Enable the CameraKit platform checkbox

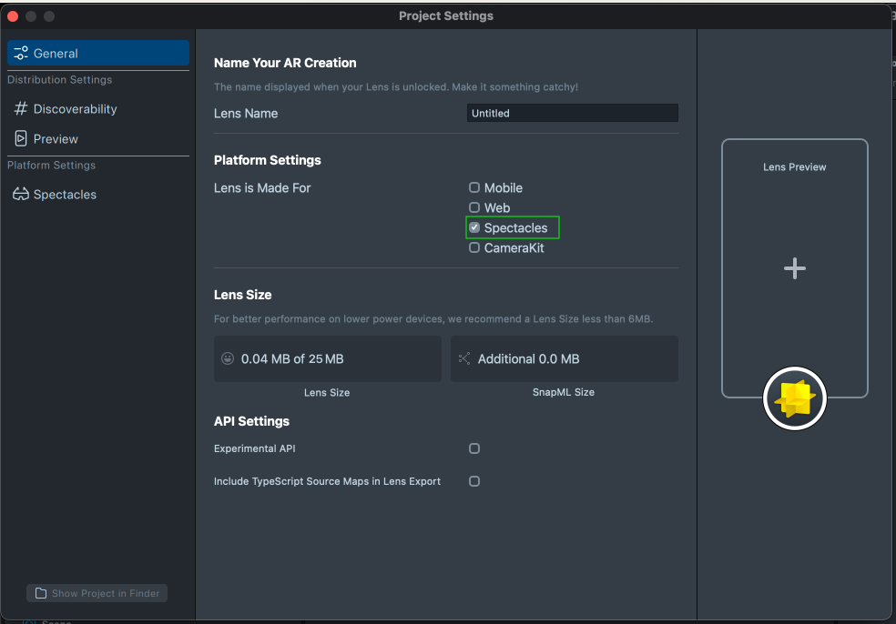pos(474,247)
